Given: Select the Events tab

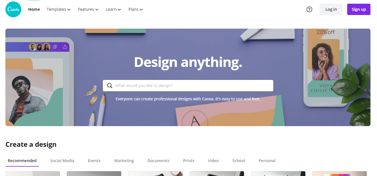Looking at the screenshot, I should tap(94, 161).
